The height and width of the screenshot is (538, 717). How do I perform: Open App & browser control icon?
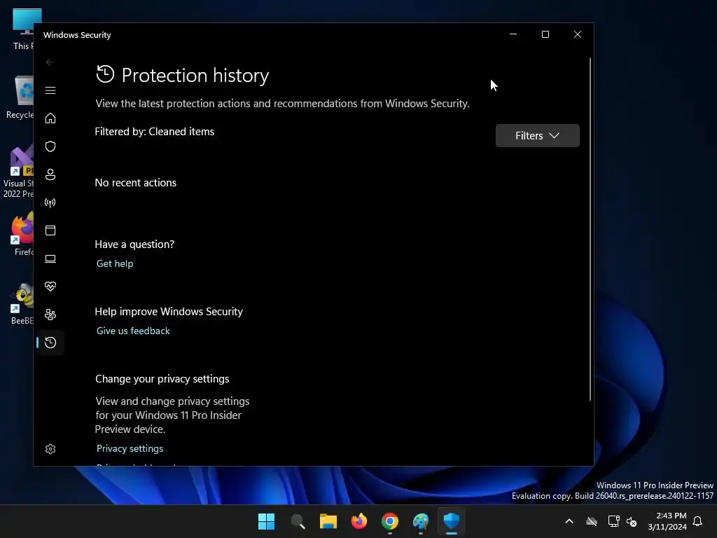(50, 230)
